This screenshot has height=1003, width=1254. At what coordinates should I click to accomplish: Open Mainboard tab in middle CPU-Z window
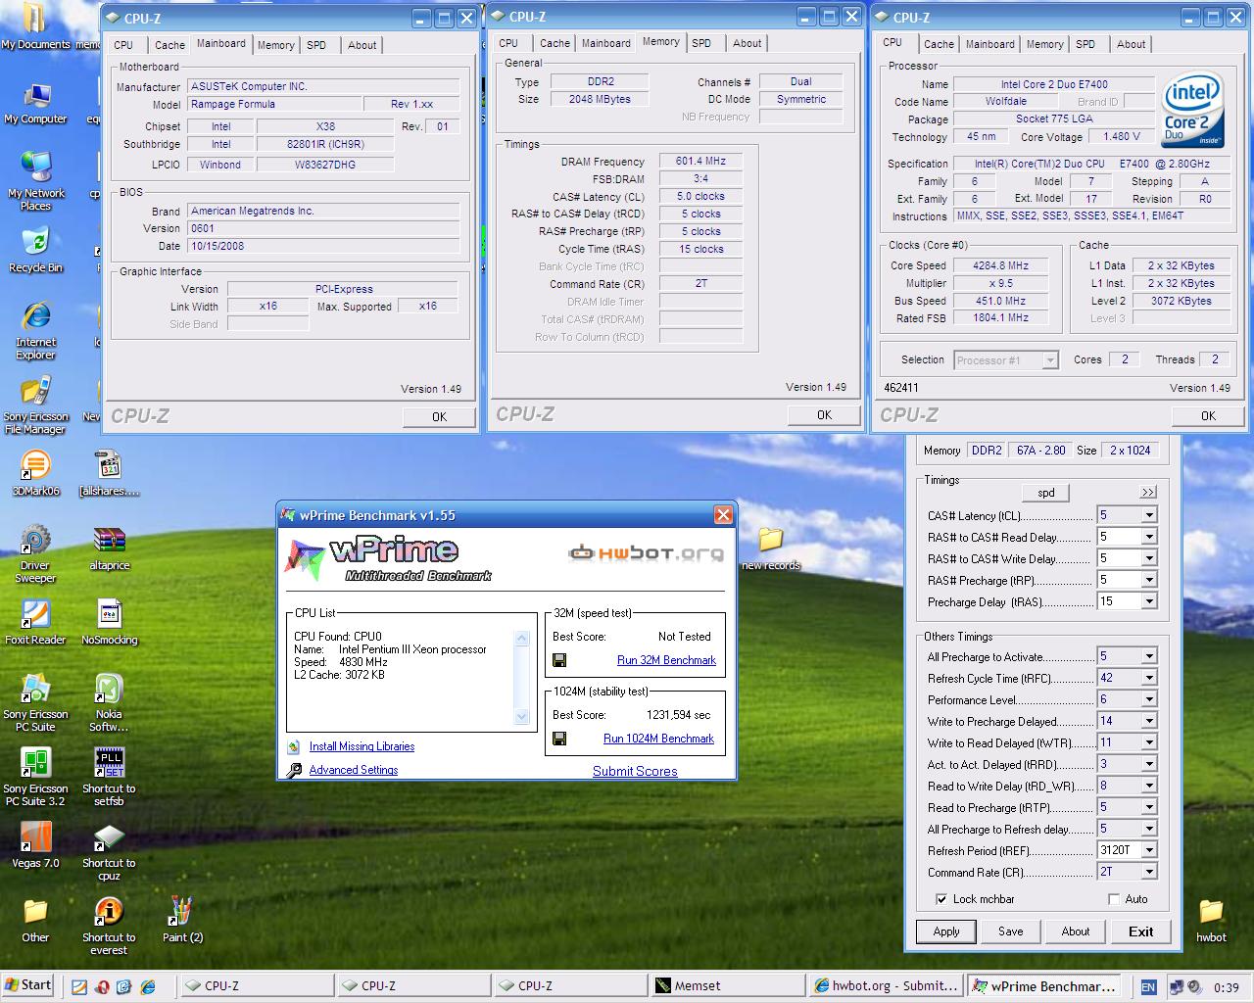click(x=606, y=43)
